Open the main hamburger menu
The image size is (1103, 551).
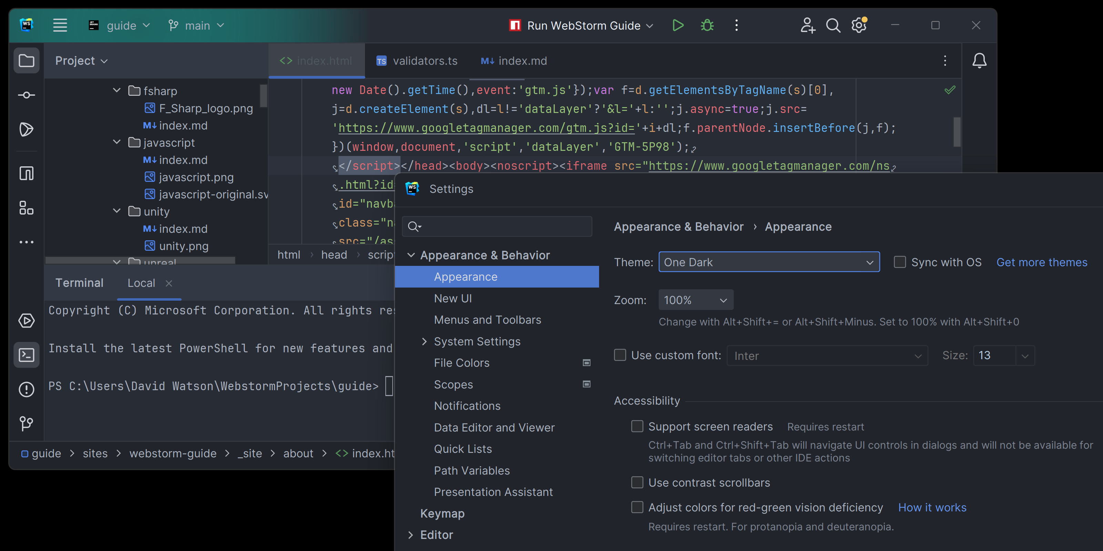[60, 25]
